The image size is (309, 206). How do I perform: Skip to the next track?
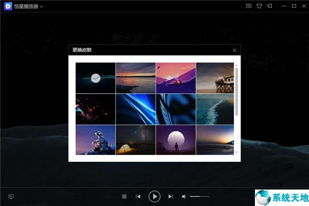pos(170,197)
